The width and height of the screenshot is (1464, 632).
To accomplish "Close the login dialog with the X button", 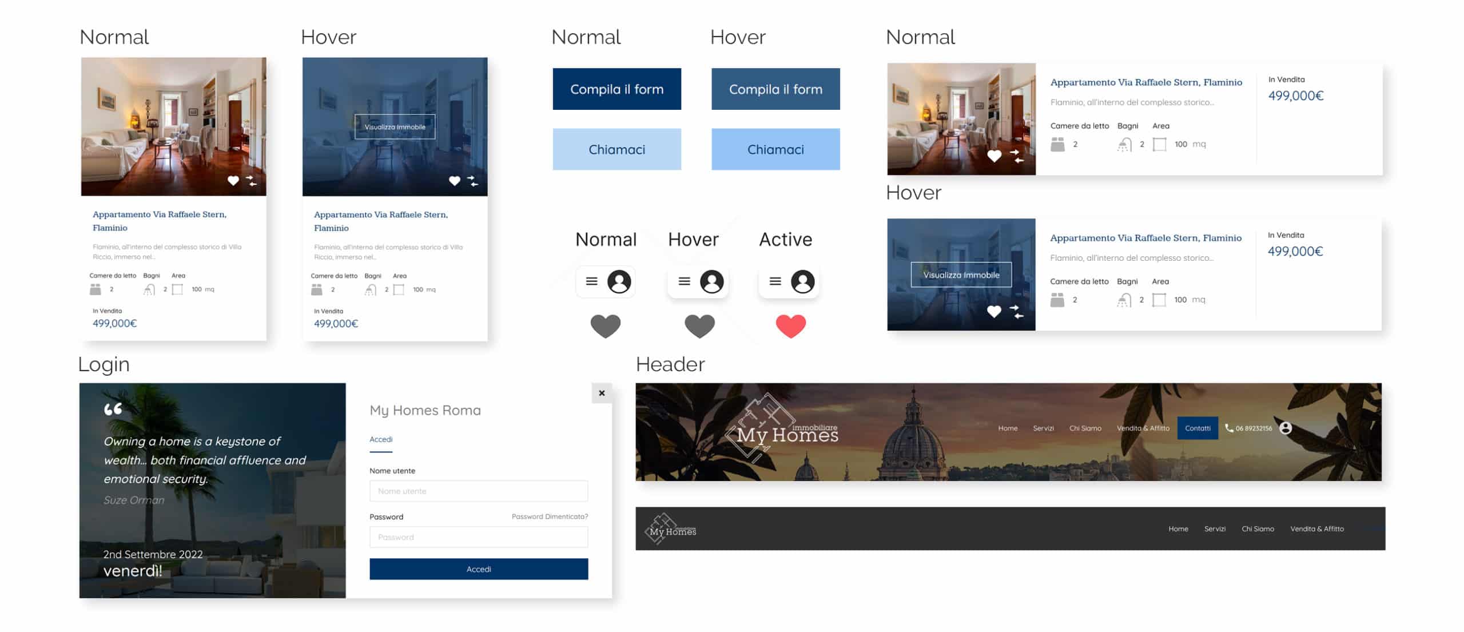I will [602, 393].
